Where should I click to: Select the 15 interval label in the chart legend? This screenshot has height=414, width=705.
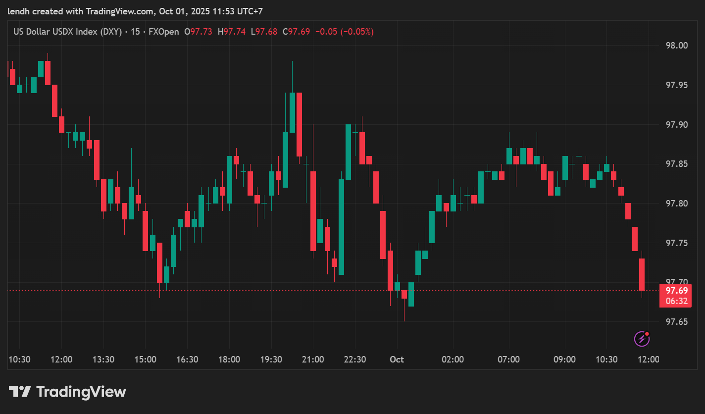[x=135, y=32]
